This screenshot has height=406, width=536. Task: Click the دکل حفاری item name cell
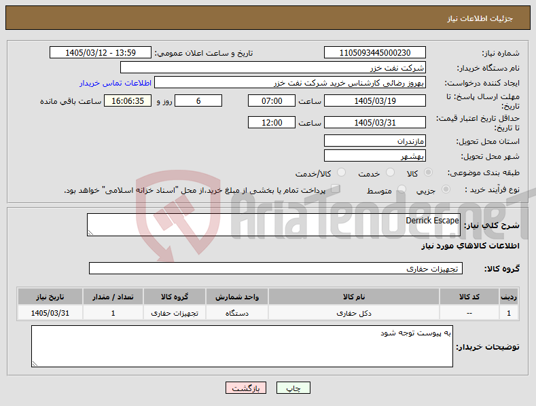[354, 313]
